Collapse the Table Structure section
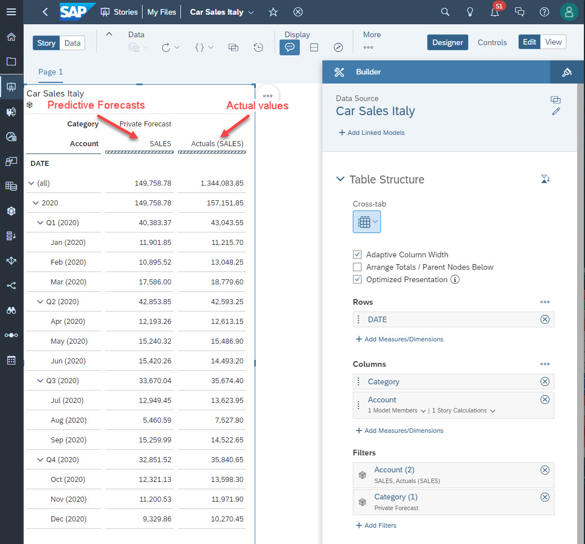Image resolution: width=585 pixels, height=544 pixels. coord(340,179)
